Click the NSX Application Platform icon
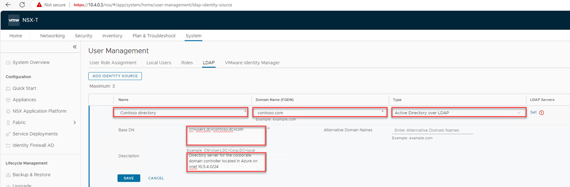This screenshot has height=187, width=570. (x=8, y=111)
